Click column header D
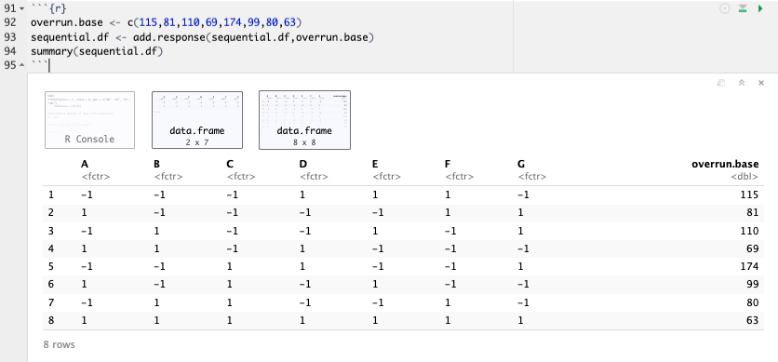778x362 pixels. 302,164
